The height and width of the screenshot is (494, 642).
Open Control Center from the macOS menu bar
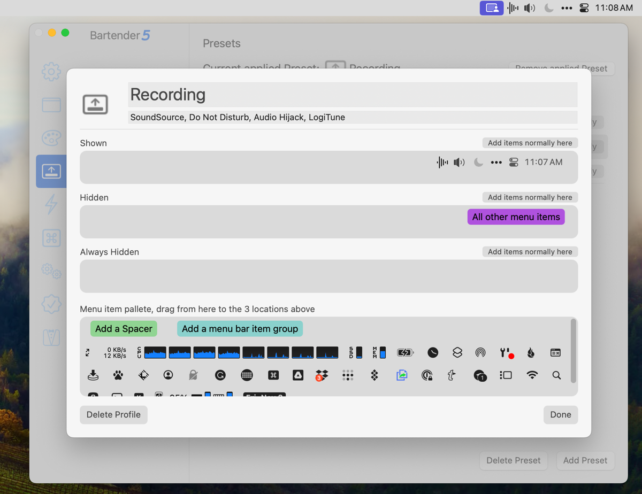pos(584,8)
